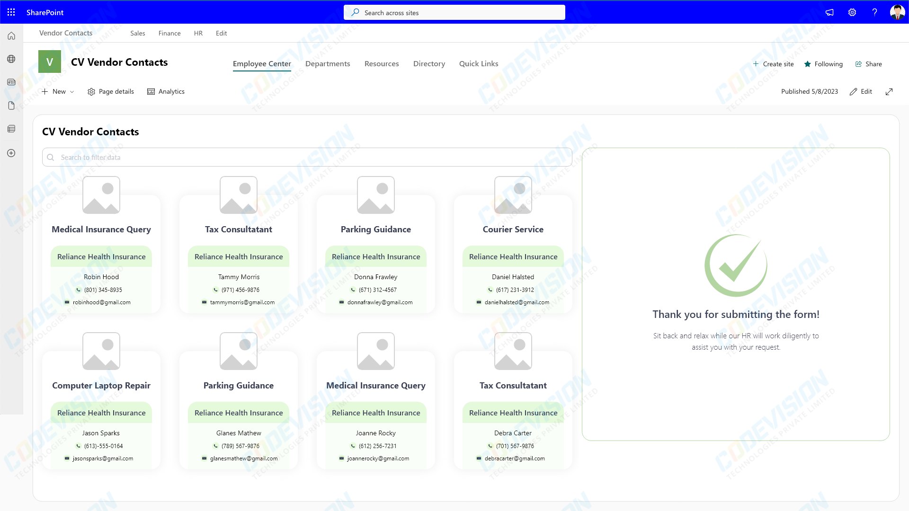Select the Courier Service card title

513,229
